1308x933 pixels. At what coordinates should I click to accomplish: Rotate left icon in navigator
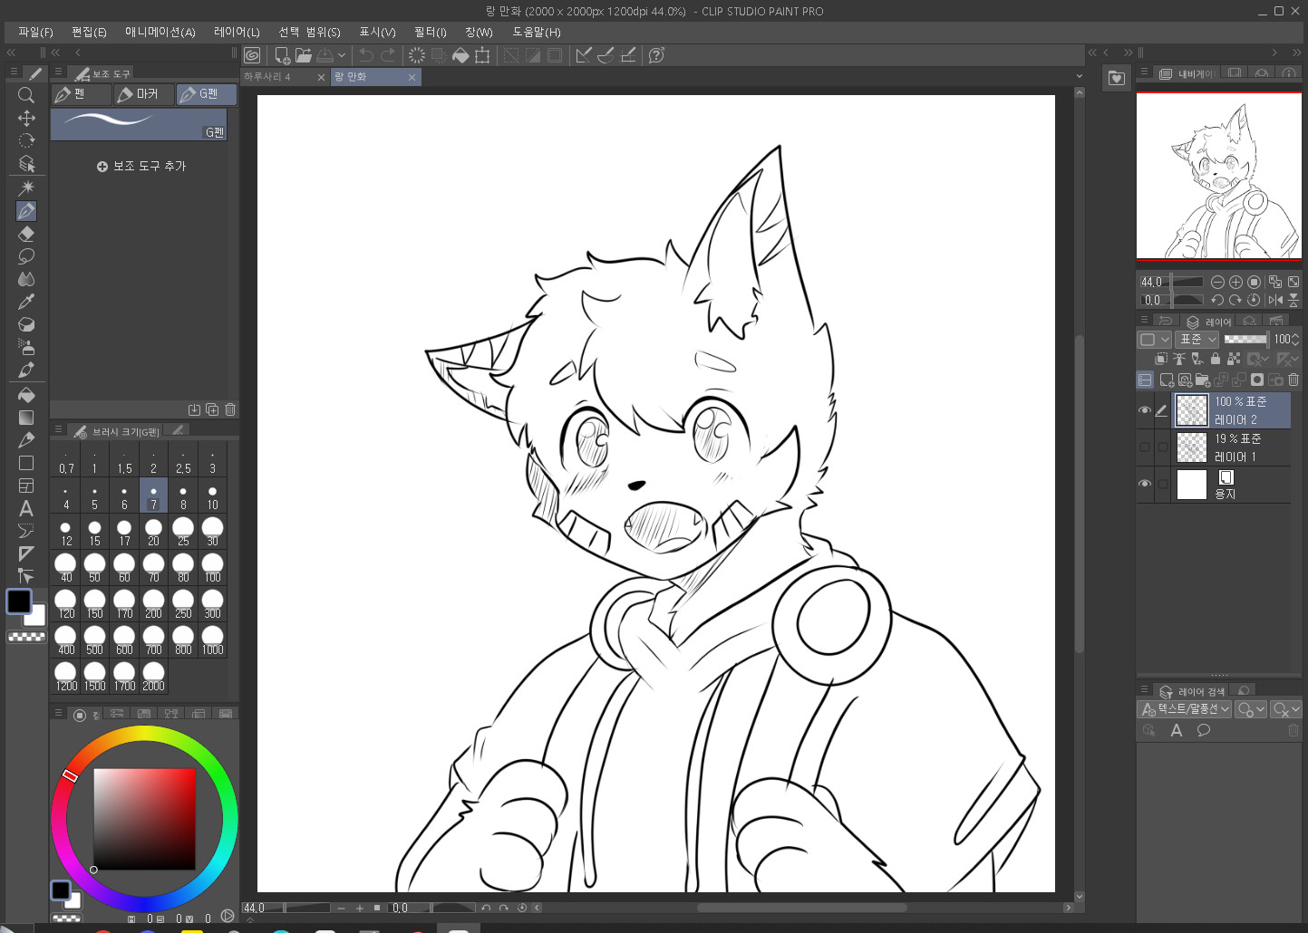pyautogui.click(x=1217, y=300)
